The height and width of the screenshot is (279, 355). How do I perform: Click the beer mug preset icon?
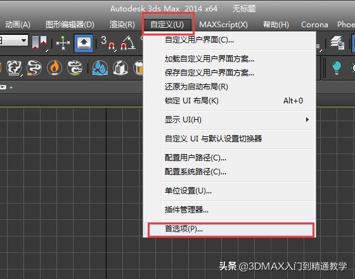pos(138,68)
